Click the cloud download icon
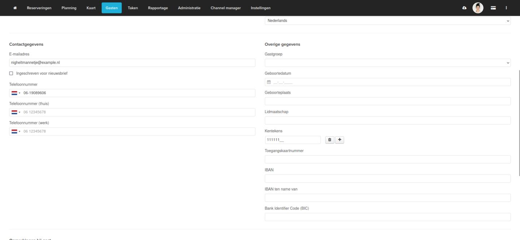Screen dimensions: 520x240 464,8
